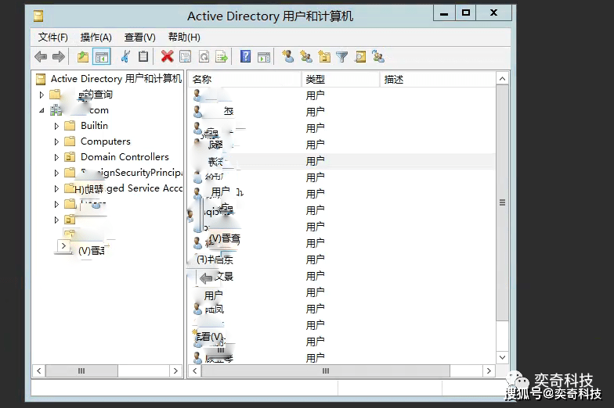Click the Export list toolbar icon
This screenshot has height=408, width=614.
point(222,56)
